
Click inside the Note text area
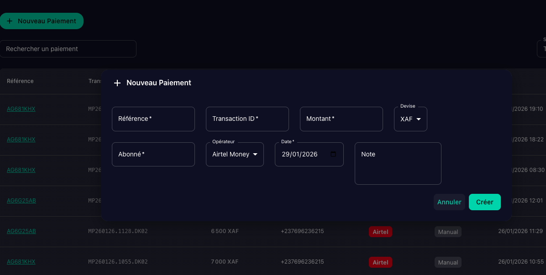coord(398,163)
